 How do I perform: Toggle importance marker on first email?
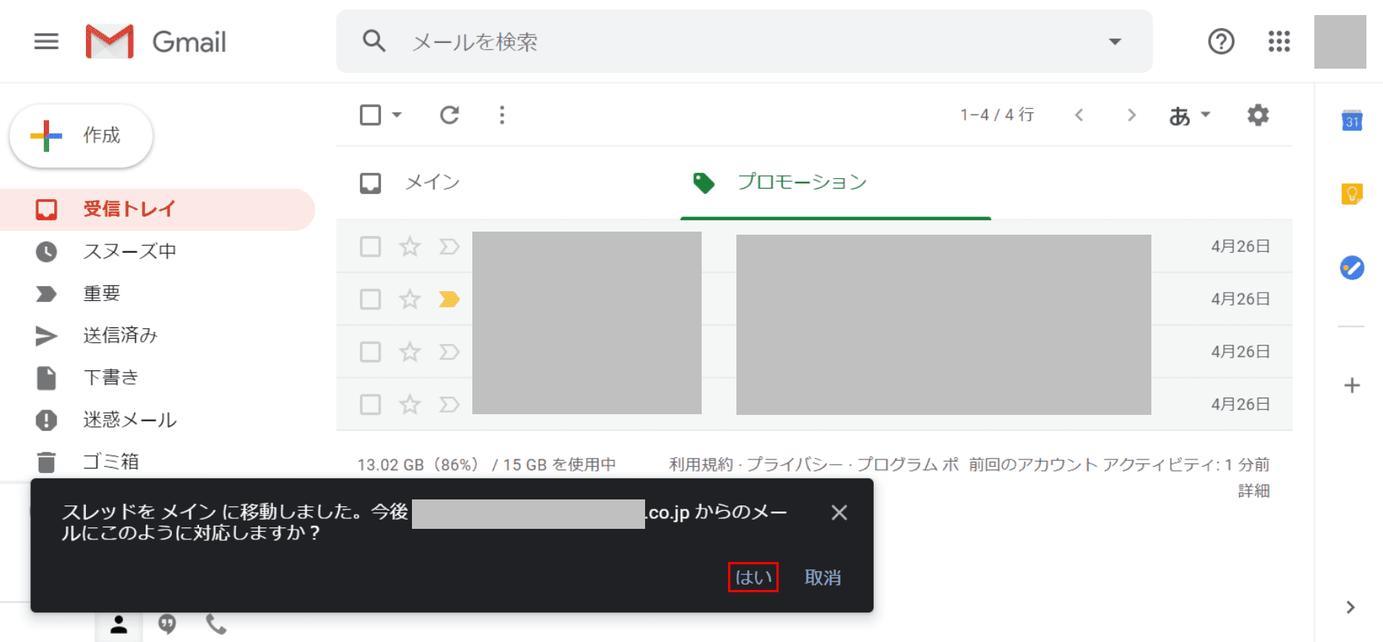[x=449, y=247]
